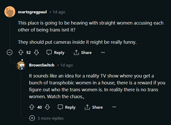Open martzgregpaul username link
This screenshot has height=125, width=171.
pyautogui.click(x=32, y=12)
